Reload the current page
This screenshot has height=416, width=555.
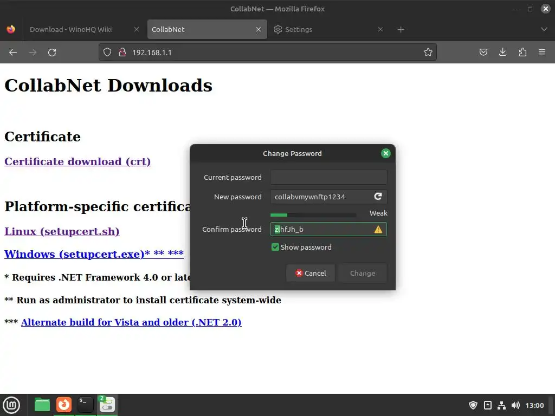coord(52,53)
